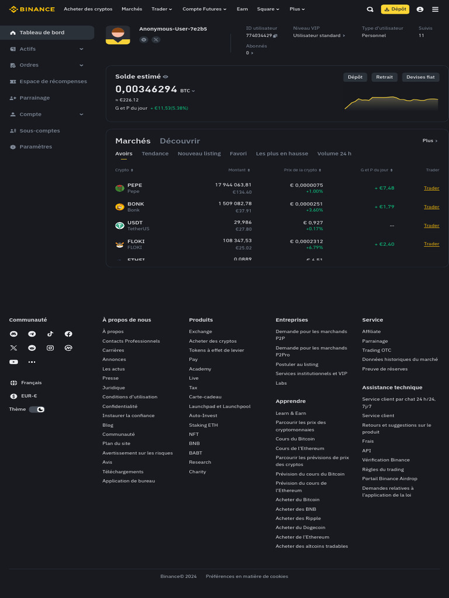Open the CoinMarketCap community icon
Image resolution: width=449 pixels, height=598 pixels.
click(x=68, y=348)
